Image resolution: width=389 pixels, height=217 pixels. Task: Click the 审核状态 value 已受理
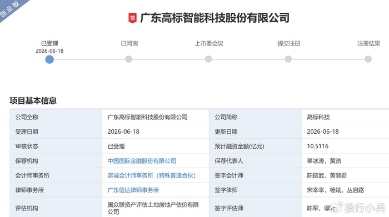(116, 147)
